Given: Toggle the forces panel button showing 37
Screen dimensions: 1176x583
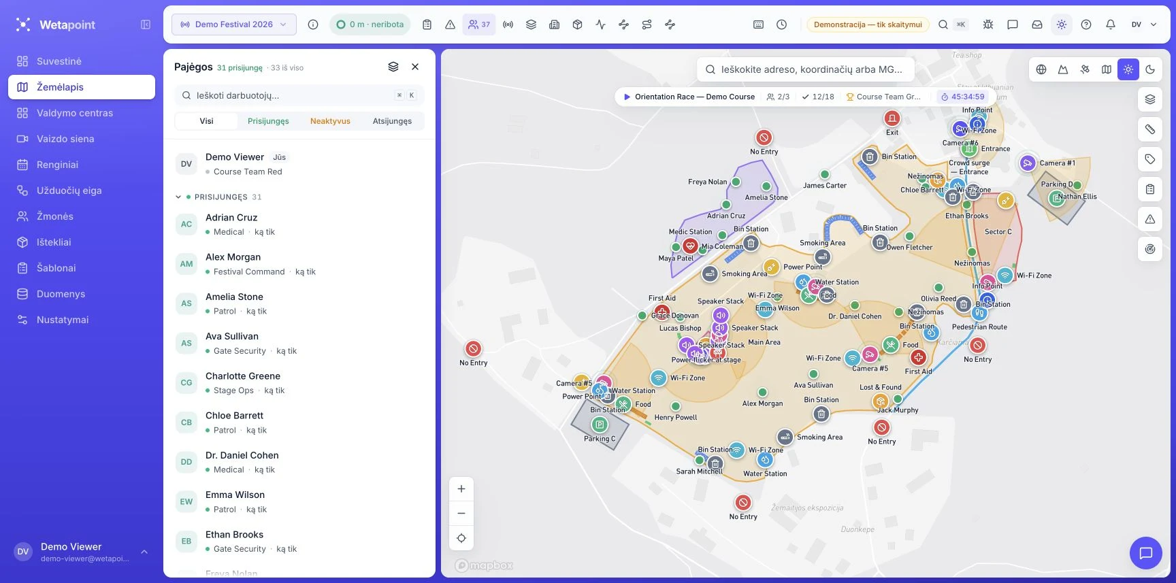Looking at the screenshot, I should tap(479, 24).
